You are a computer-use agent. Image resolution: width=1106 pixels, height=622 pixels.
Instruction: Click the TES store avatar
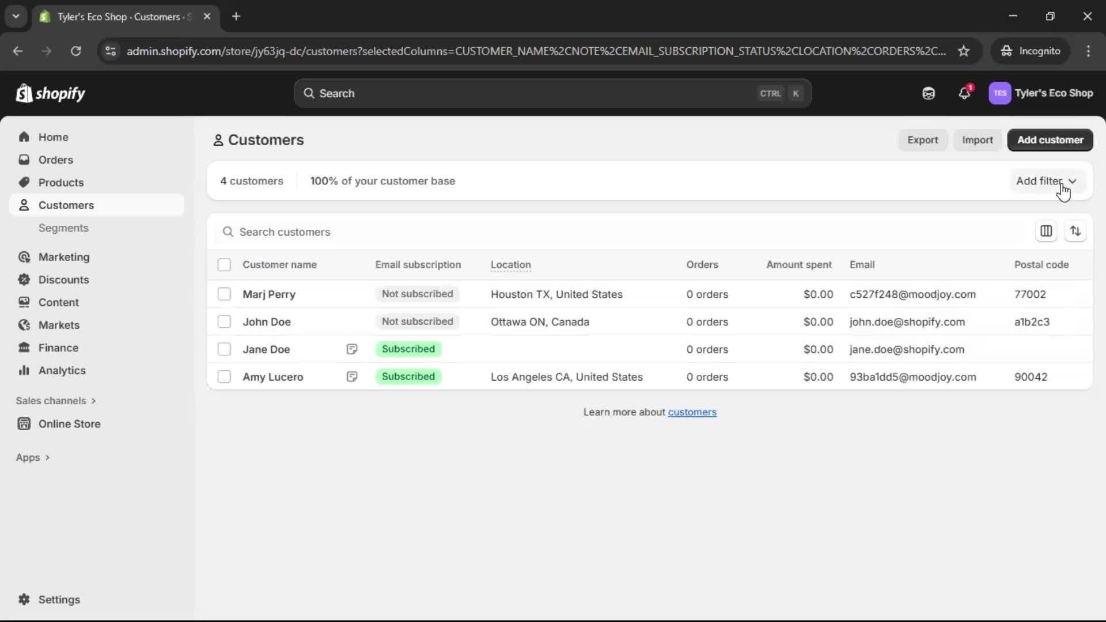click(x=1001, y=93)
